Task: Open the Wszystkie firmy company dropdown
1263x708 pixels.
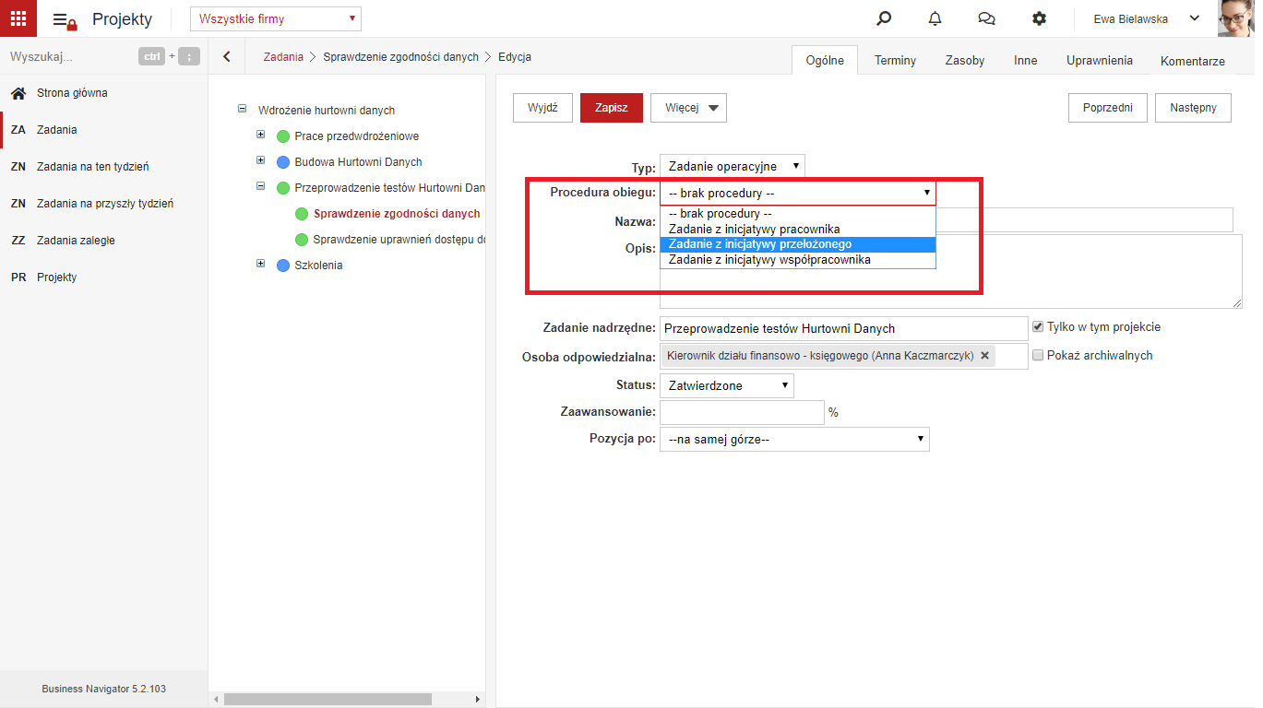Action: (x=276, y=18)
